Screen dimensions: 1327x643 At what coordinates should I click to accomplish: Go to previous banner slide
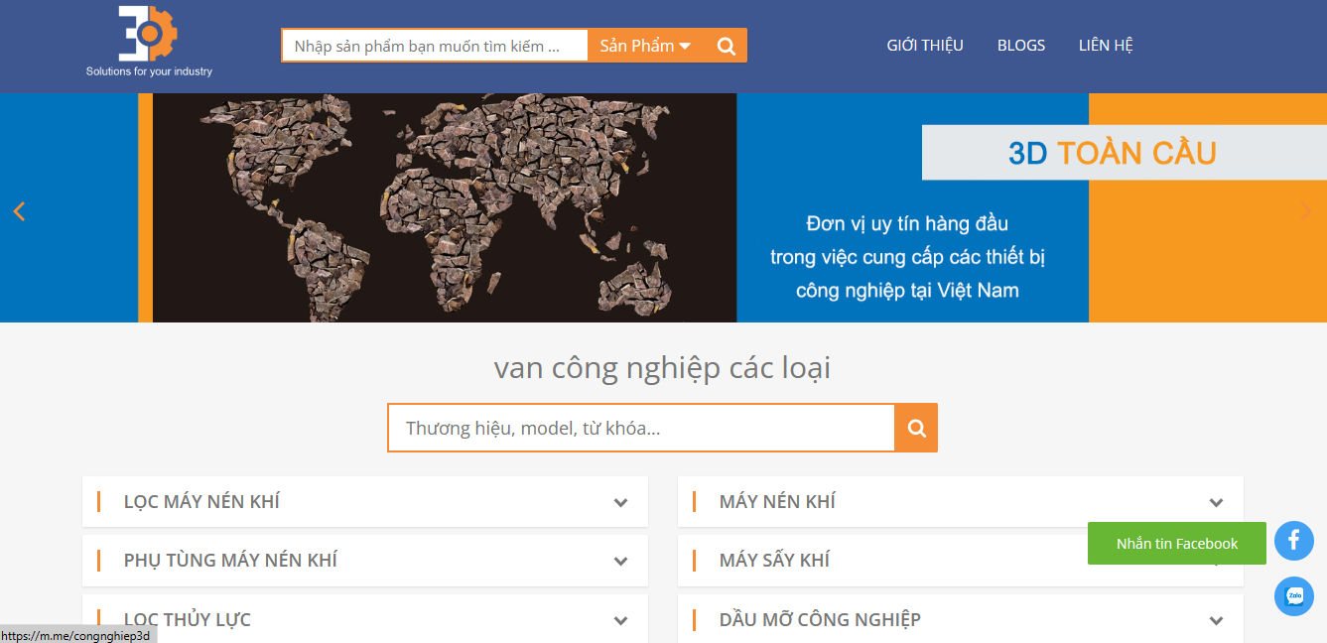[x=19, y=211]
